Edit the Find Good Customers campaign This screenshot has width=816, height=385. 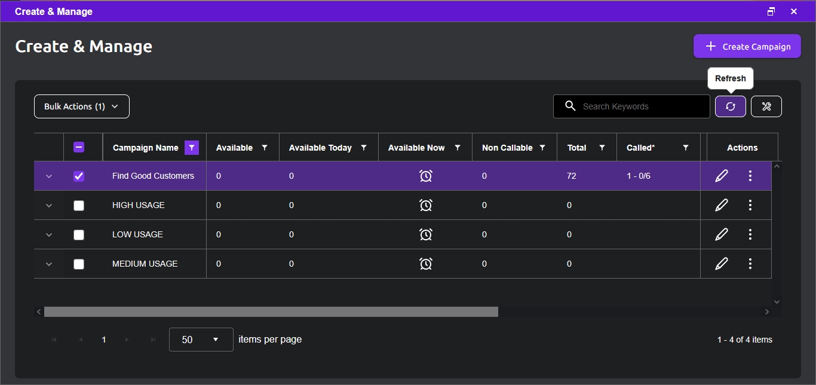click(721, 176)
